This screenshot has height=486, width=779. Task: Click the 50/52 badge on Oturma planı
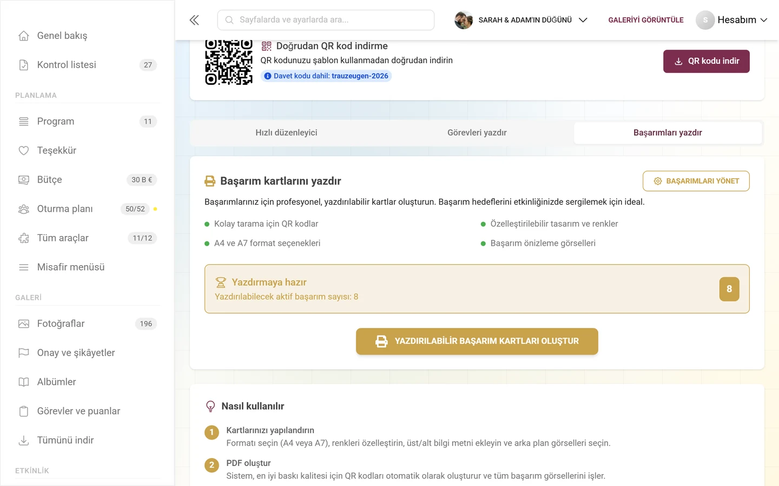pos(135,209)
